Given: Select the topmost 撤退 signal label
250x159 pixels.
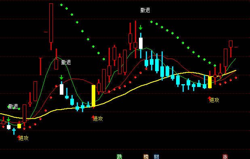Looking at the screenshot, I should (x=145, y=10).
